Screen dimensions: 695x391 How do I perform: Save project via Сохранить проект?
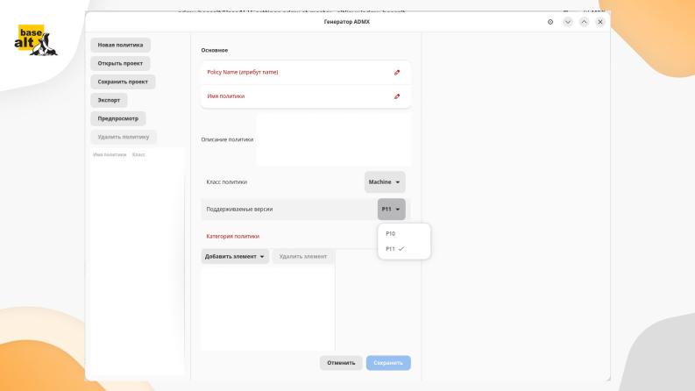[123, 82]
